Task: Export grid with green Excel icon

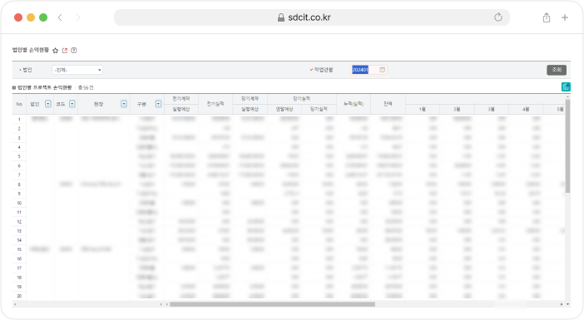Action: 566,86
